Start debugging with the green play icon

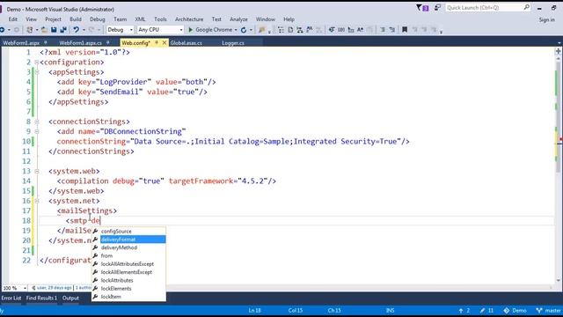pyautogui.click(x=191, y=30)
